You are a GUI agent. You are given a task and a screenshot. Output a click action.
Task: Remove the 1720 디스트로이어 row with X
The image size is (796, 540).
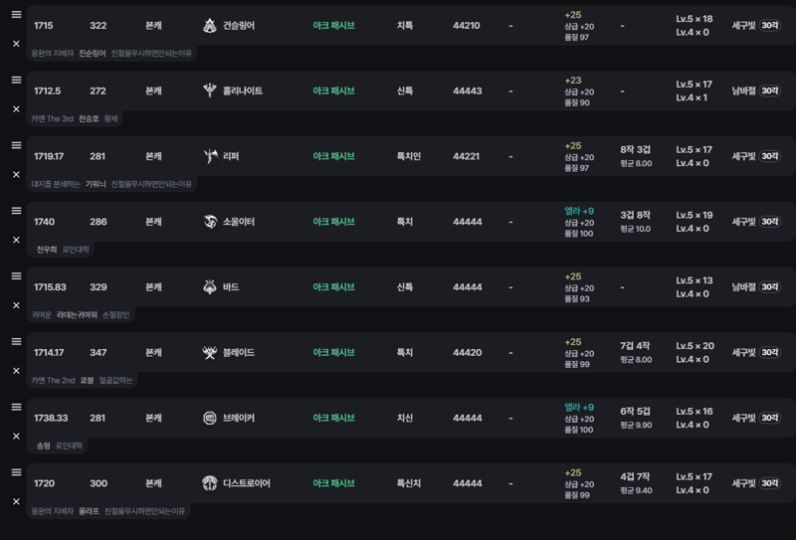[16, 502]
